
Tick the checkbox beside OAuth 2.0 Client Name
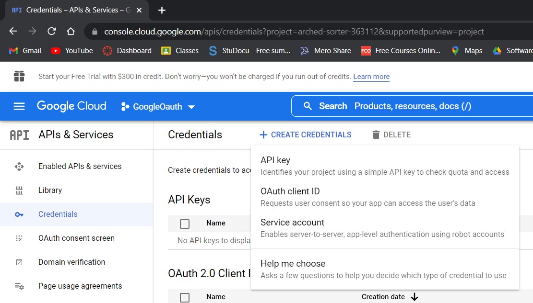(185, 297)
